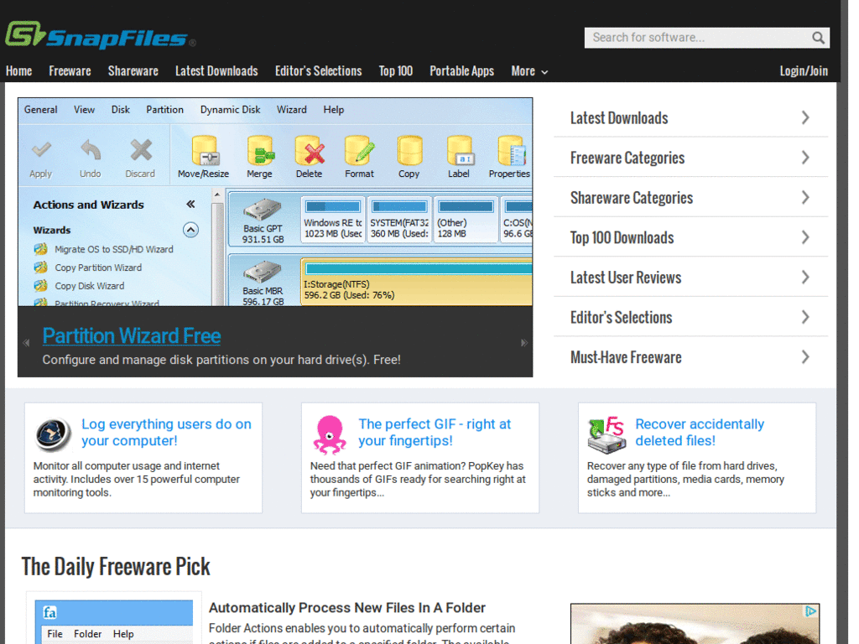This screenshot has height=644, width=859.
Task: Go to previous featured slide arrow
Action: pyautogui.click(x=26, y=343)
